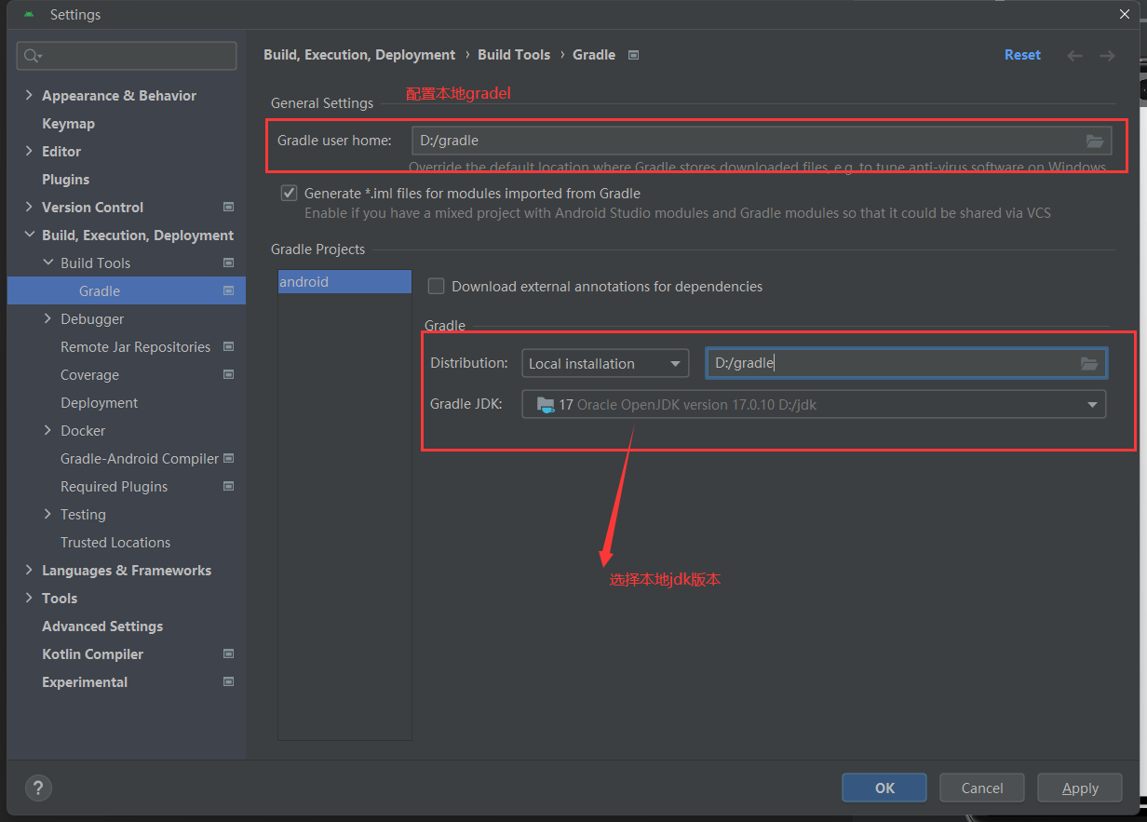Viewport: 1147px width, 822px height.
Task: Open help with the question mark button
Action: (x=39, y=788)
